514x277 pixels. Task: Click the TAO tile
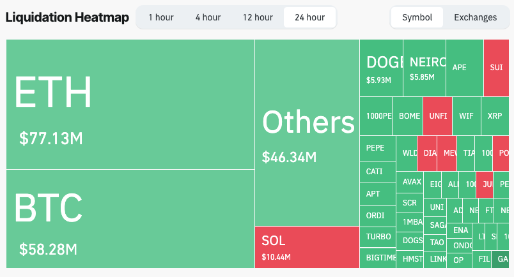(435, 243)
